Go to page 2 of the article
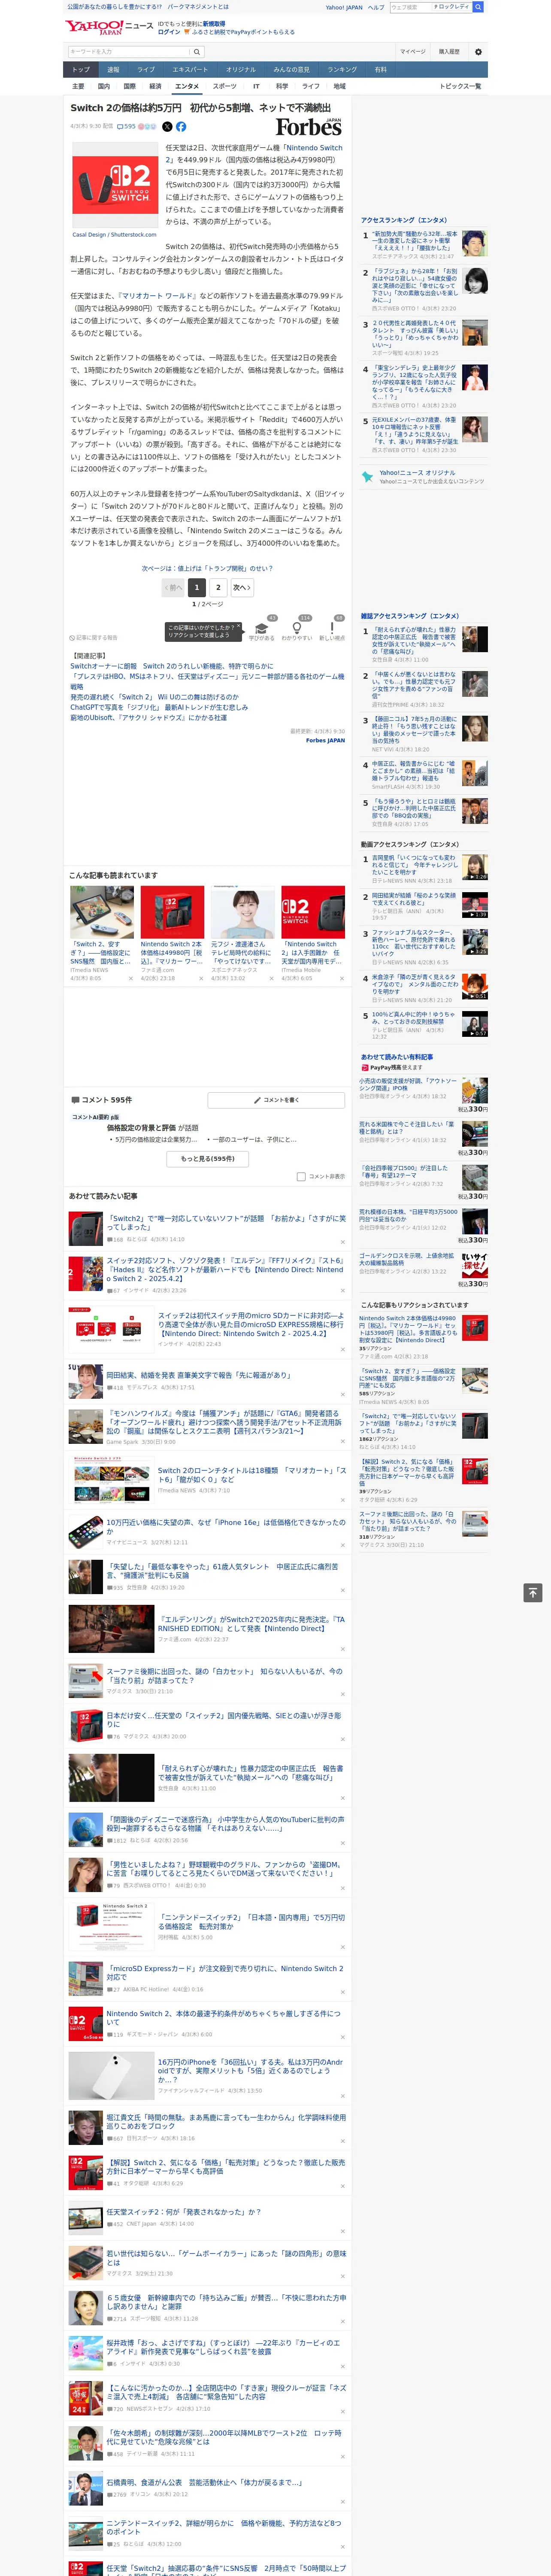This screenshot has height=2576, width=551. pyautogui.click(x=218, y=588)
